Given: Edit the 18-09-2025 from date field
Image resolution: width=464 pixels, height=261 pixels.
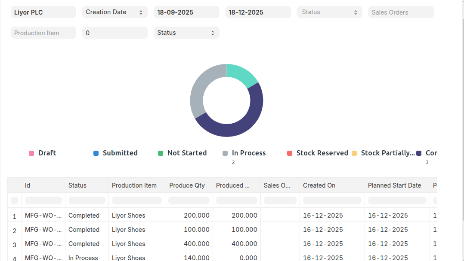Looking at the screenshot, I should tap(186, 12).
